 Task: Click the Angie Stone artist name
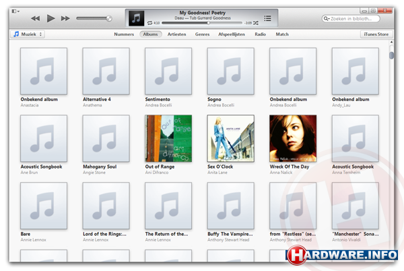coord(94,173)
